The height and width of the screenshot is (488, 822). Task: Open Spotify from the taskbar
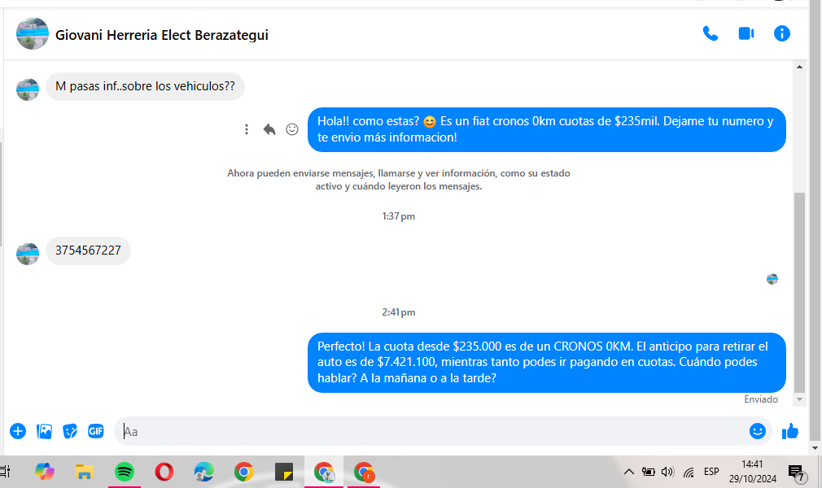coord(125,472)
